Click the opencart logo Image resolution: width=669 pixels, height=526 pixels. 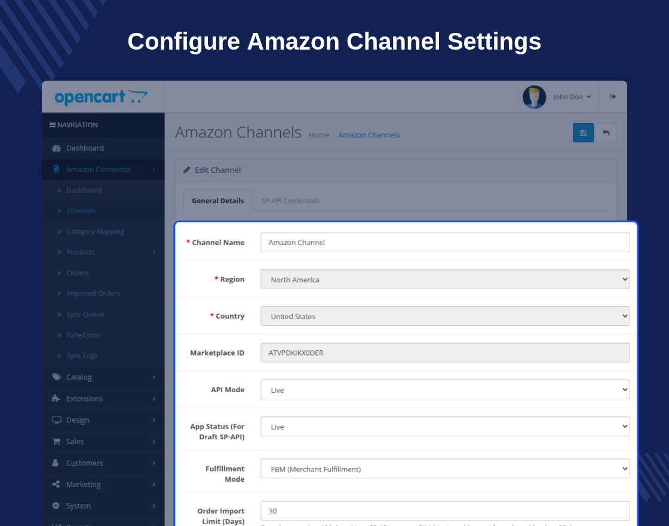coord(101,97)
